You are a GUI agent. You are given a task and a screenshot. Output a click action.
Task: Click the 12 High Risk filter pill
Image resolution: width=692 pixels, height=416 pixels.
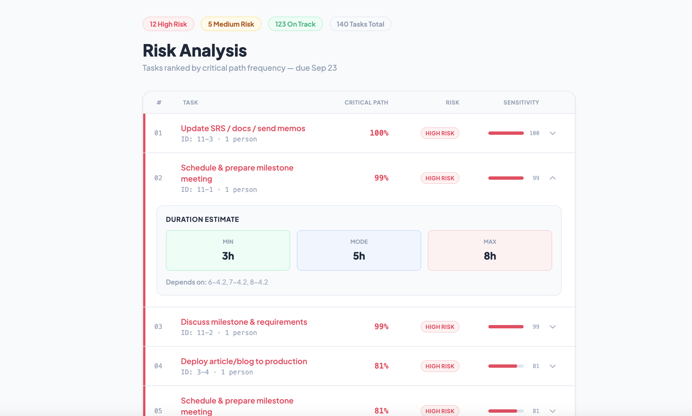(168, 24)
